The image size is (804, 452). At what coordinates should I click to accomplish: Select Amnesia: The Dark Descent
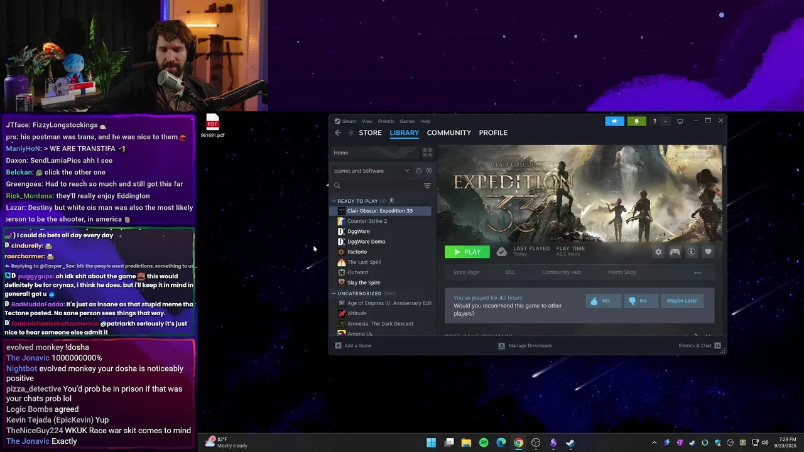[381, 323]
